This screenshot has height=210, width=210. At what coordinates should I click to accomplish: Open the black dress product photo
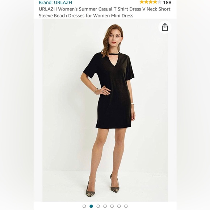pos(105,110)
